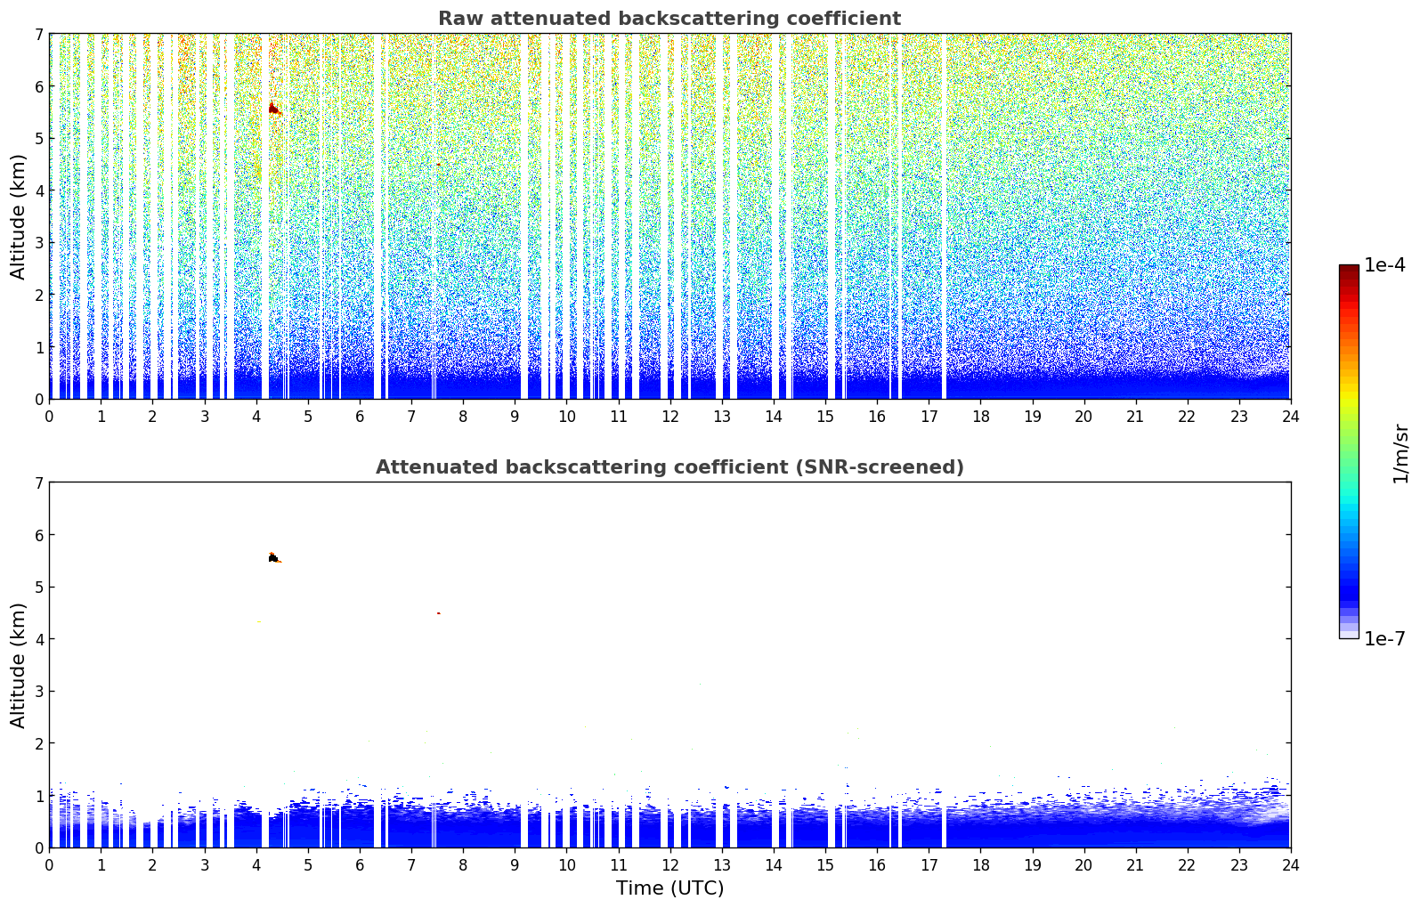This screenshot has width=1420, height=908.
Task: Click the small yellow mark at 4.3 km in the screened plot
Action: click(259, 621)
